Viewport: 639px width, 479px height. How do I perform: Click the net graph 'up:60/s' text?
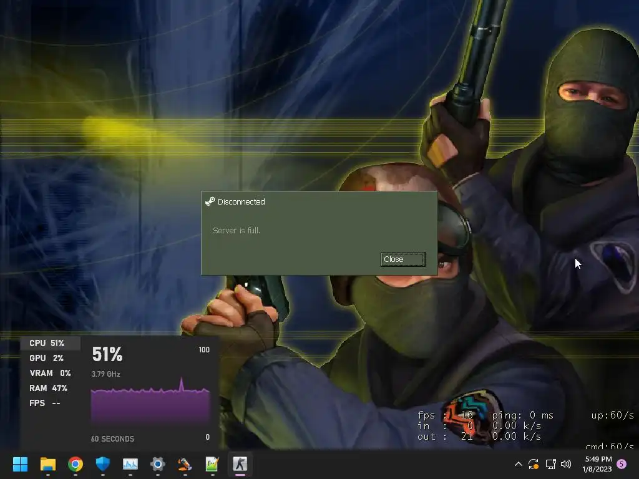click(x=613, y=415)
